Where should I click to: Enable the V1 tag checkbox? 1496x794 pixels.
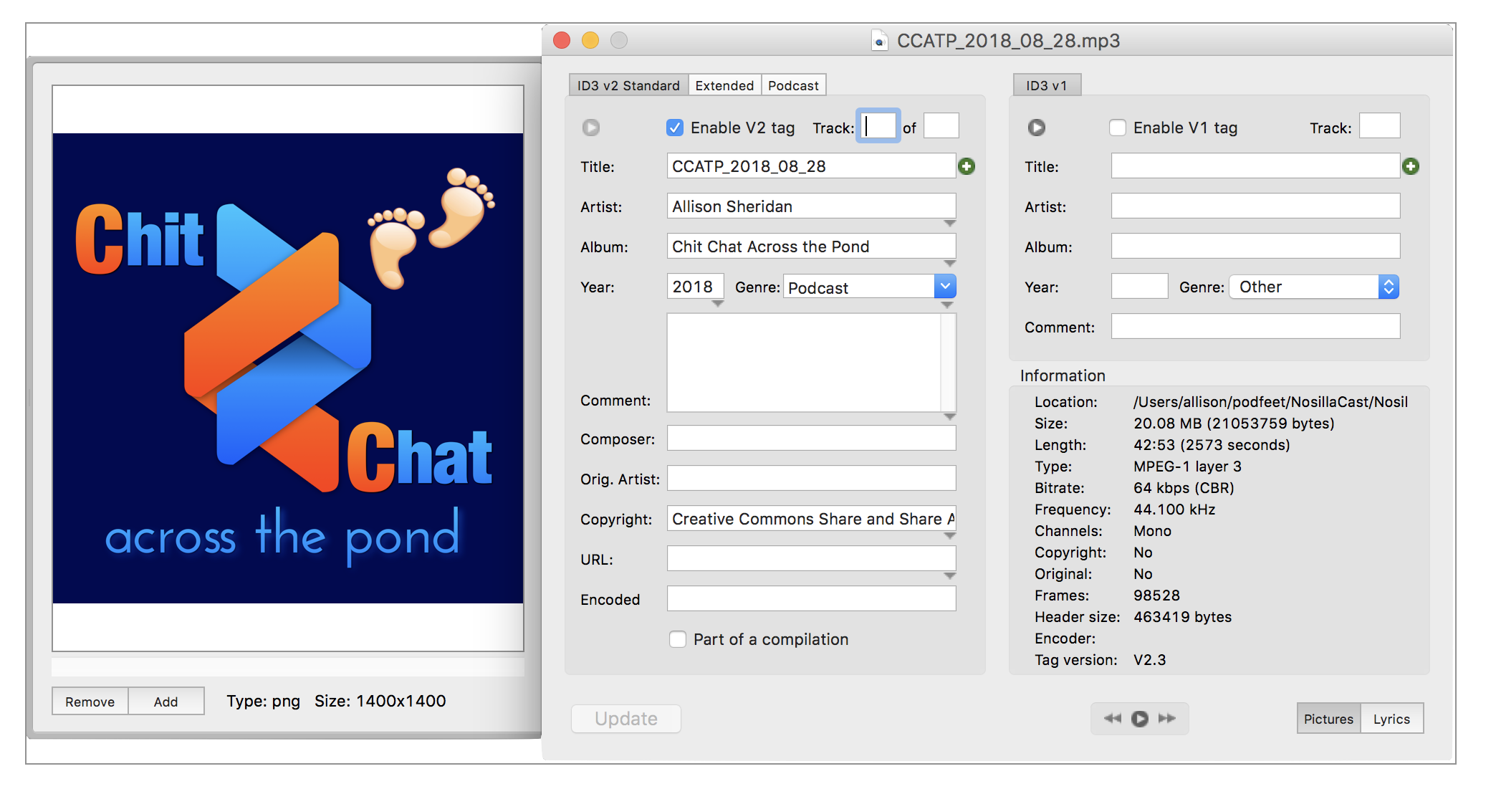(1118, 128)
